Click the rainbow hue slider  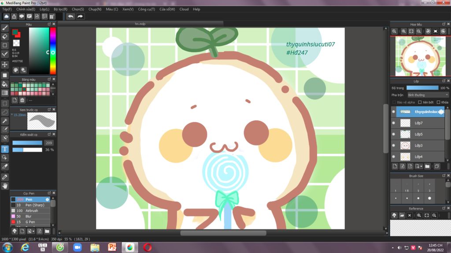[53, 51]
